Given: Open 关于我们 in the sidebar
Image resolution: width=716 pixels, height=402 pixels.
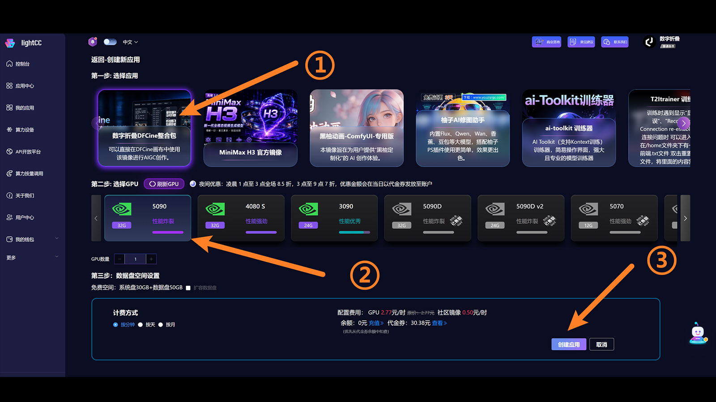Looking at the screenshot, I should [x=20, y=195].
